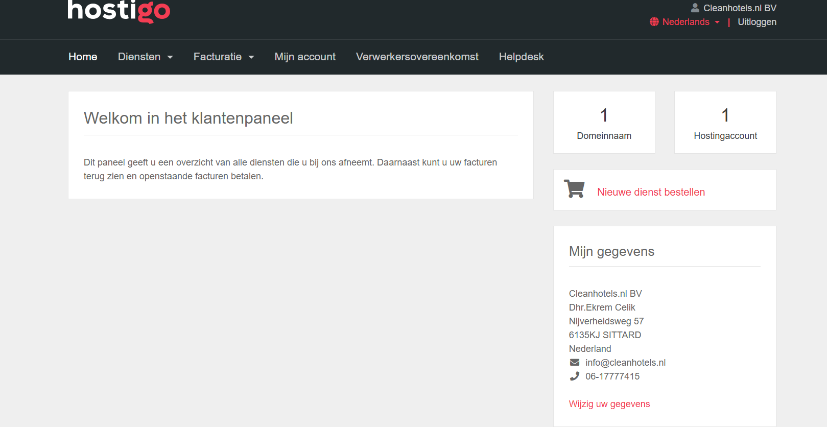This screenshot has height=427, width=827.
Task: Open Mijn account page
Action: click(305, 57)
